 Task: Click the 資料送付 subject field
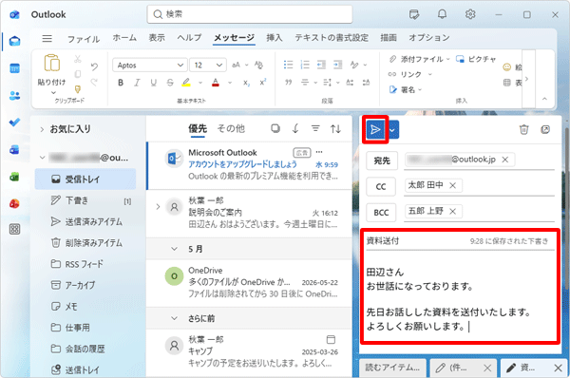click(x=460, y=241)
